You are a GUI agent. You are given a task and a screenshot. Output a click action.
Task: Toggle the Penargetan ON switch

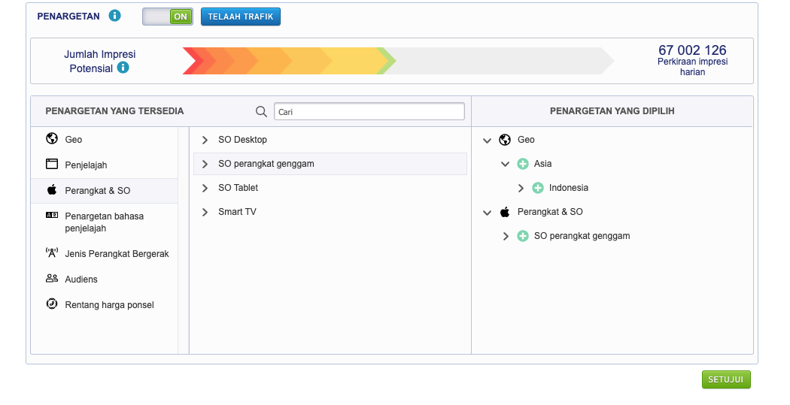coord(168,17)
